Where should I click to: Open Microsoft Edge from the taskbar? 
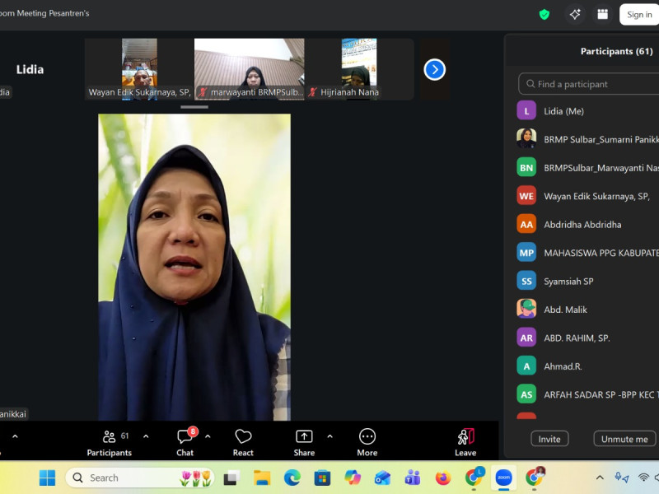click(x=292, y=478)
